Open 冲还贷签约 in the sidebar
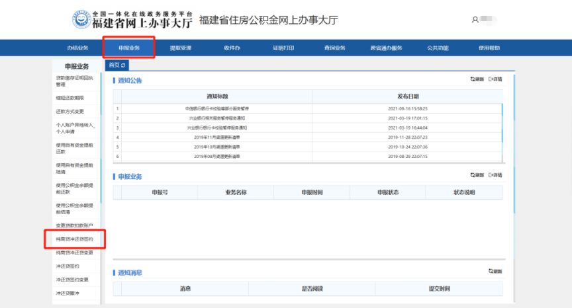 68,266
